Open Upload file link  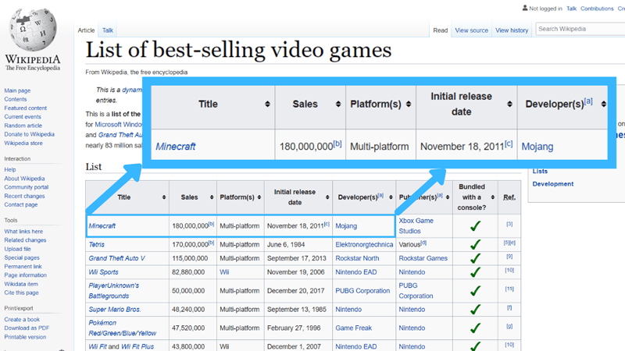[17, 249]
